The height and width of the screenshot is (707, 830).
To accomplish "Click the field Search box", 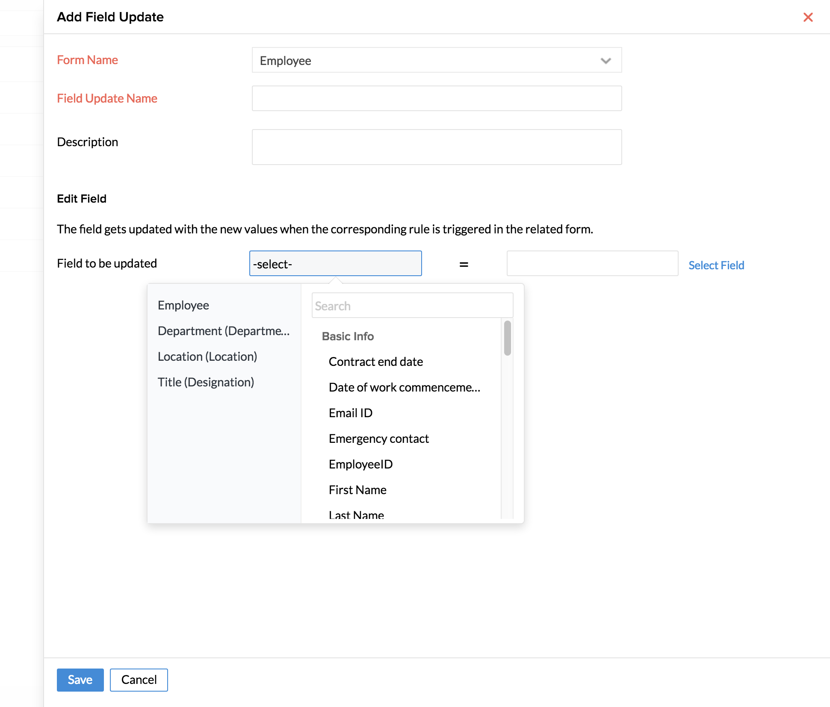I will (x=412, y=306).
